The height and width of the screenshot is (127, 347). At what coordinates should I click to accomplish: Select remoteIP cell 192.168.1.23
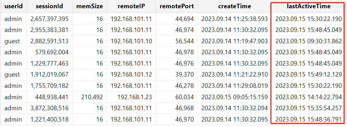131,97
